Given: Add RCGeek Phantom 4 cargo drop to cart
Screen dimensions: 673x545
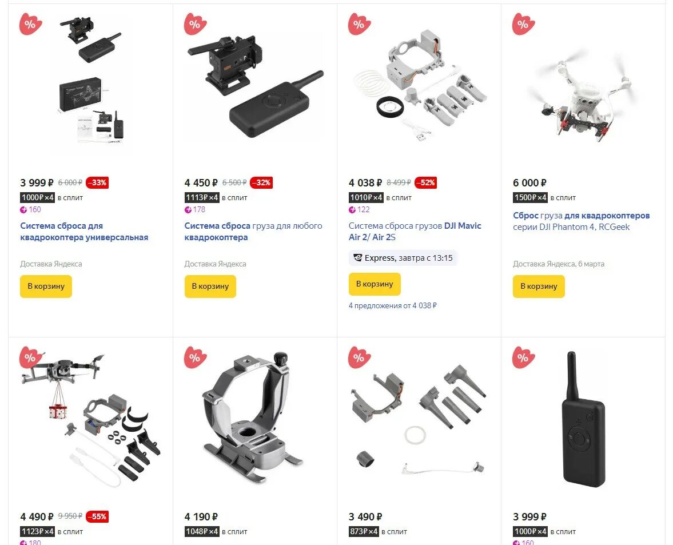Looking at the screenshot, I should tap(539, 287).
